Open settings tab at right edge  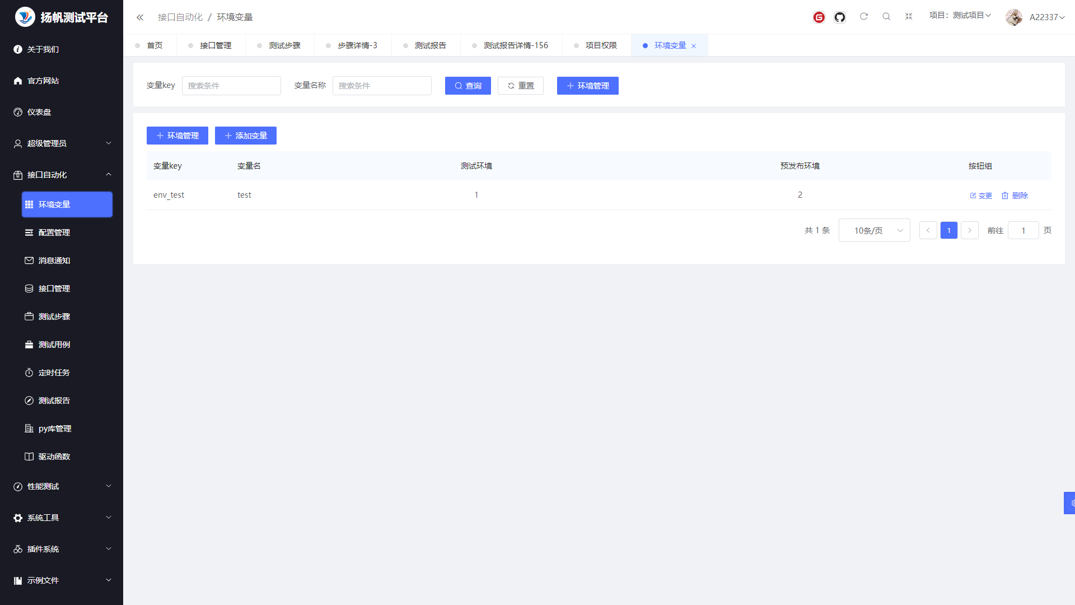click(1070, 503)
